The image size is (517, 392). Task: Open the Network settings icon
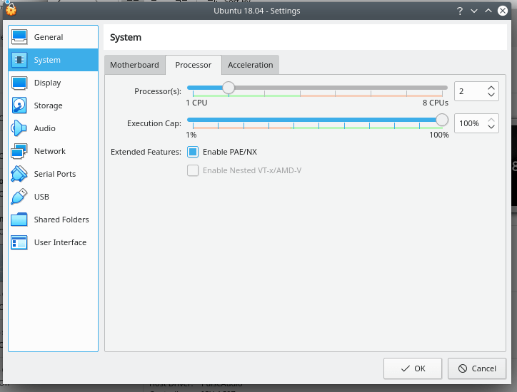[x=19, y=151]
